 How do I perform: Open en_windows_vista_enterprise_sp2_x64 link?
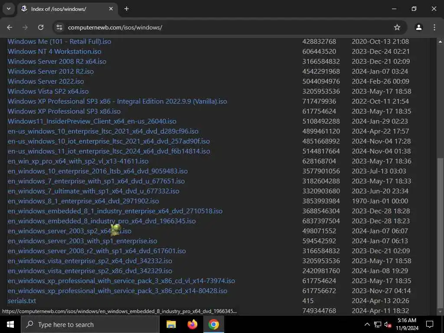point(90,261)
